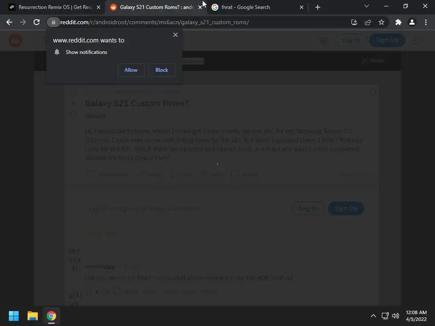The height and width of the screenshot is (326, 435).
Task: Open reddit home logo
Action: (15, 40)
